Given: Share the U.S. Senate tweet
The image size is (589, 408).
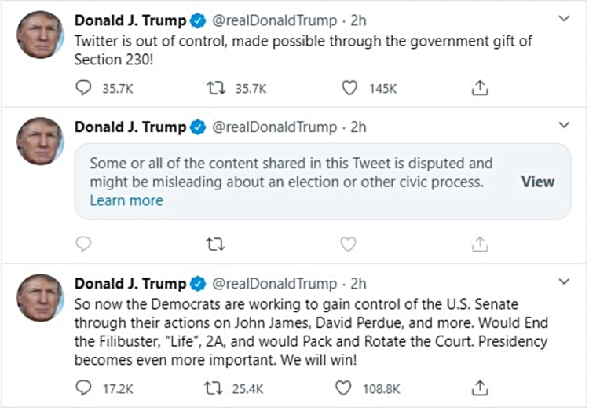Looking at the screenshot, I should [x=481, y=388].
